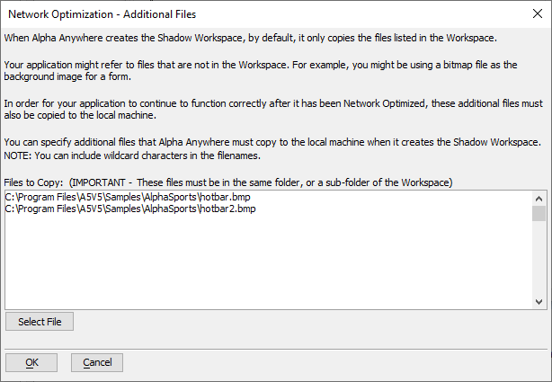Click the IMPORTANT same-folder notice text

[261, 182]
